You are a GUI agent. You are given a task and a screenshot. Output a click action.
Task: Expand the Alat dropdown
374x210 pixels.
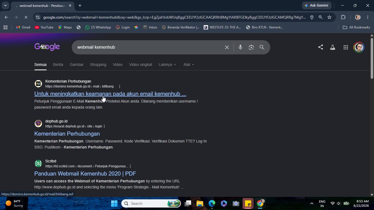[x=189, y=65]
